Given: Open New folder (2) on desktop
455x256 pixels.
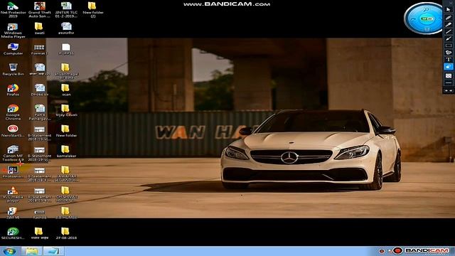Looking at the screenshot, I should (92, 9).
